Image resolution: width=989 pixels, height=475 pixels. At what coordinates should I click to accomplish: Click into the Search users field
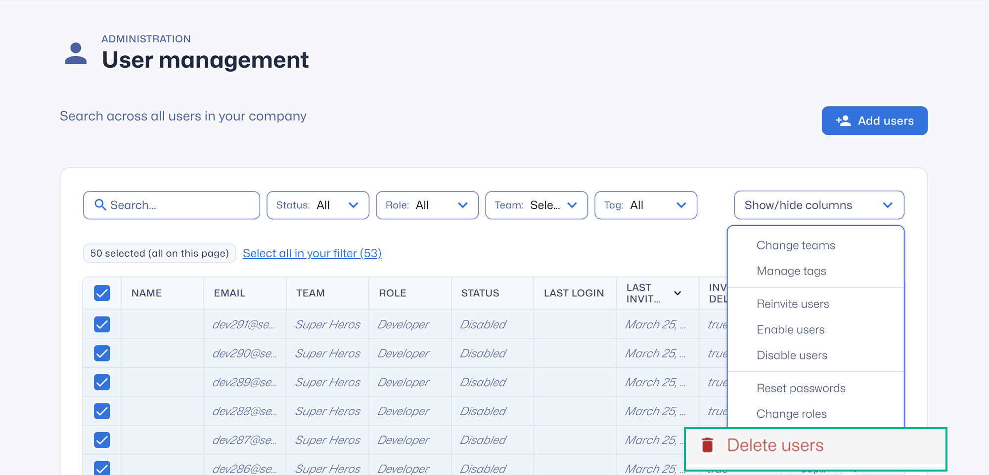tap(172, 205)
